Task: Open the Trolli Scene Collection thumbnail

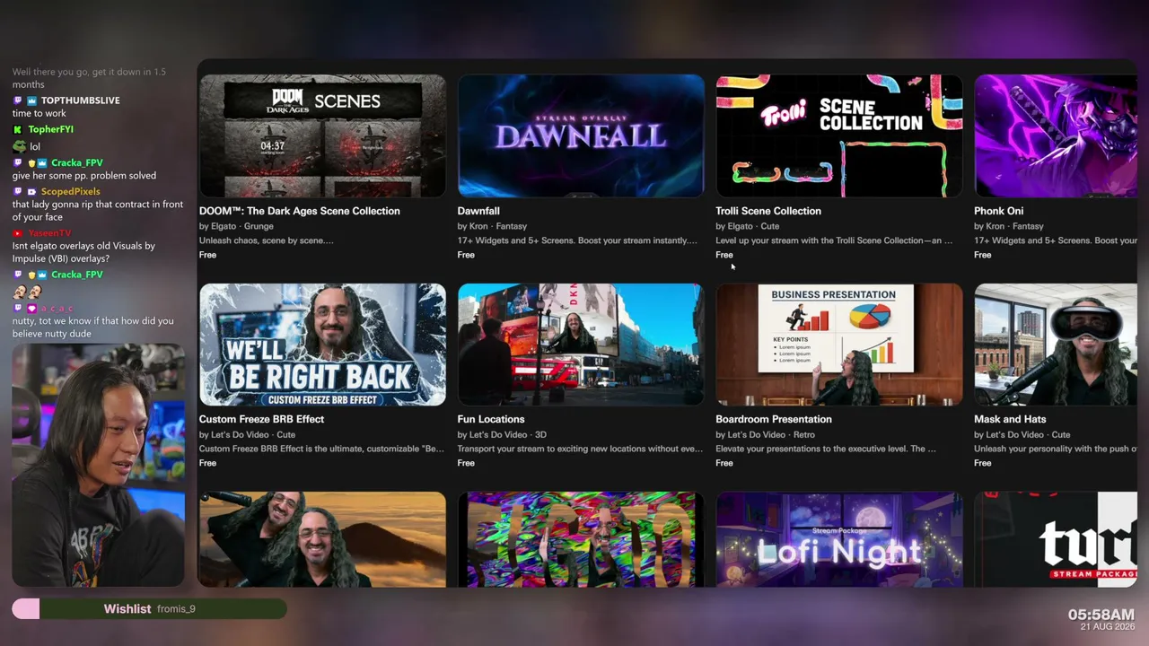Action: point(839,135)
